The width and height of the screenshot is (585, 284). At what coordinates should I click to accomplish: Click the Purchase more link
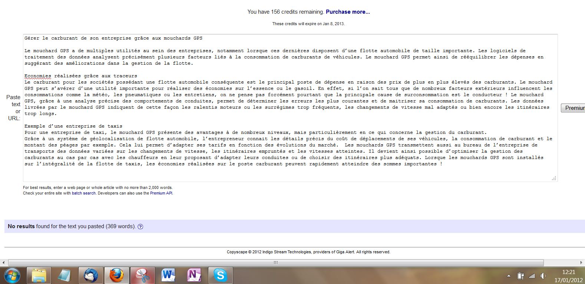[348, 12]
